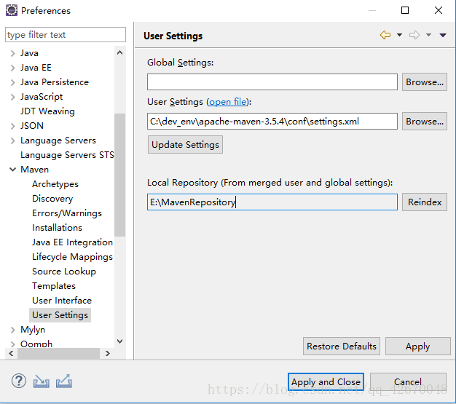Maximize the Preferences window
This screenshot has height=404, width=456.
pyautogui.click(x=405, y=10)
